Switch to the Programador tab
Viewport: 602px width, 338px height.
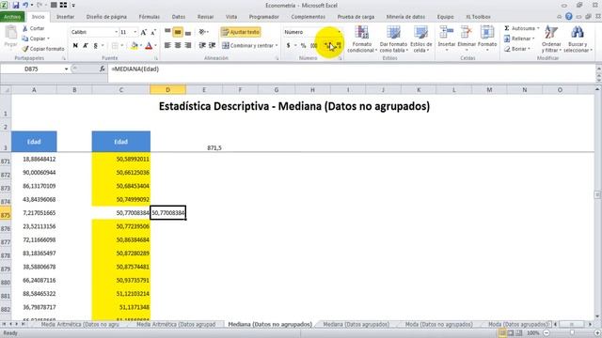263,17
